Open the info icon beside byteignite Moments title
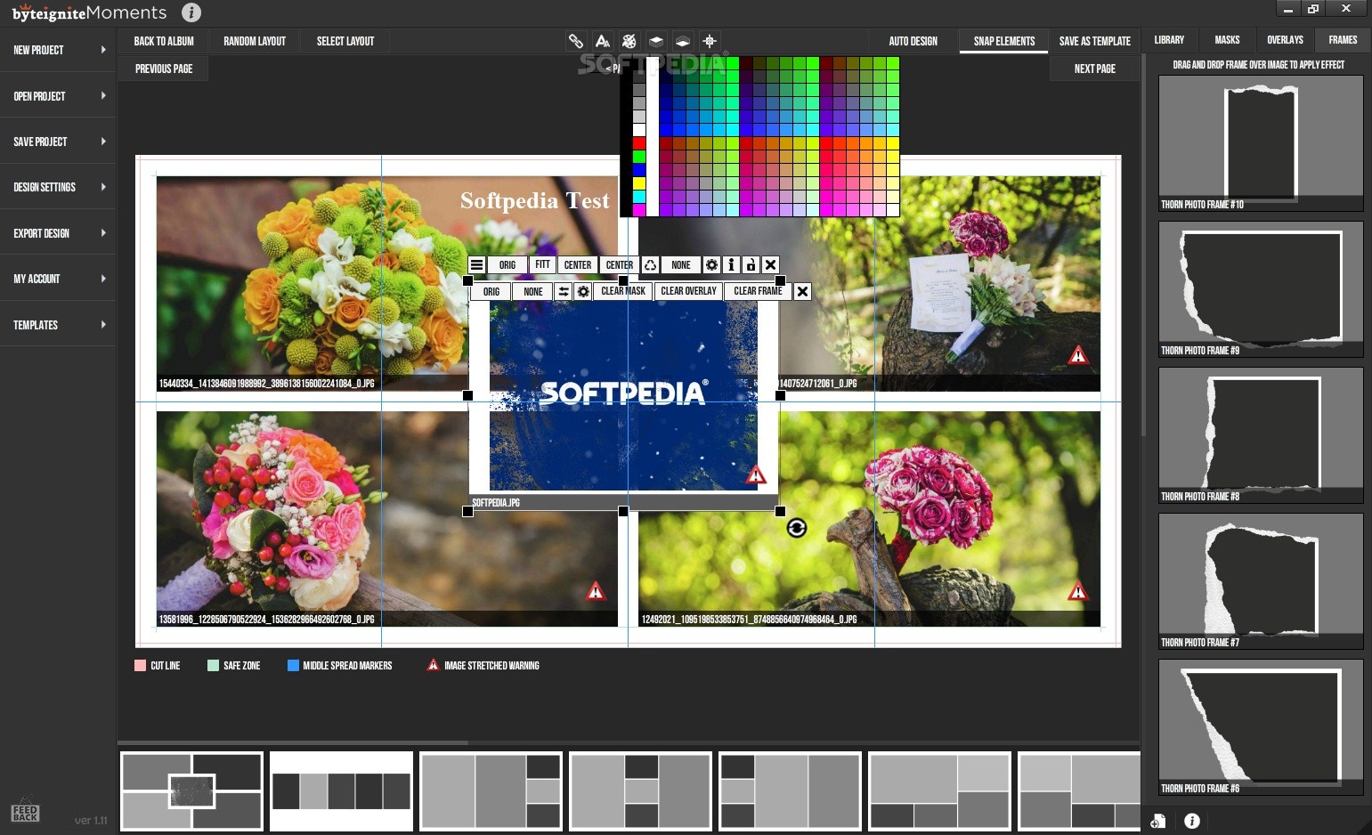This screenshot has width=1372, height=835. 191,12
